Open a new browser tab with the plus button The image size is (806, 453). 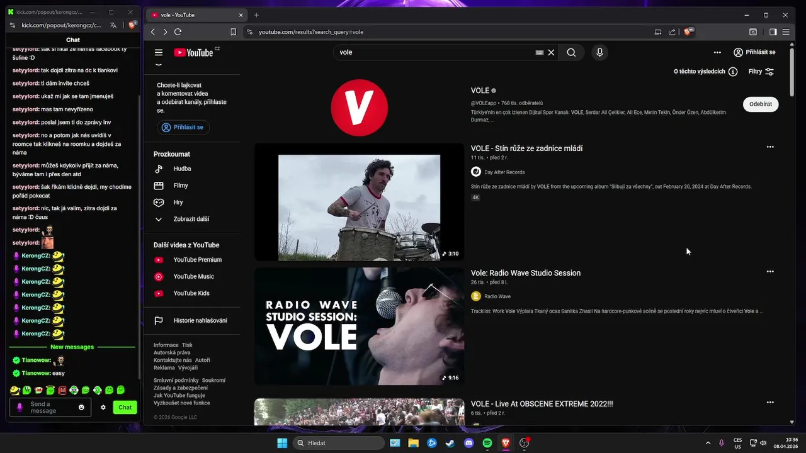tap(256, 14)
